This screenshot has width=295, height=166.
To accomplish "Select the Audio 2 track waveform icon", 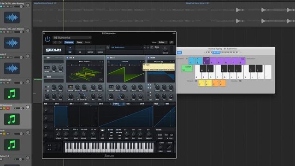I will [x=12, y=68].
